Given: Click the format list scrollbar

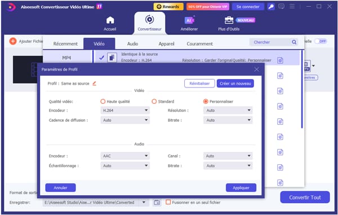Looking at the screenshot, I should point(302,89).
